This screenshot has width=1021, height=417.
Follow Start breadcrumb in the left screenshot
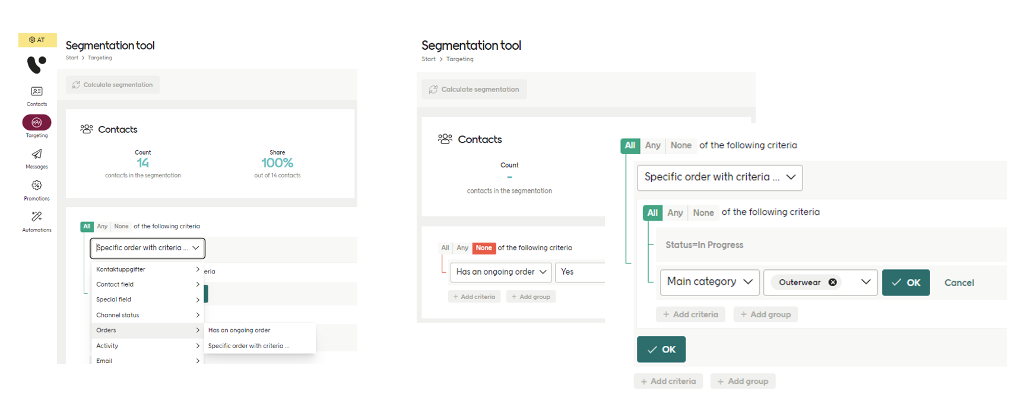click(72, 58)
